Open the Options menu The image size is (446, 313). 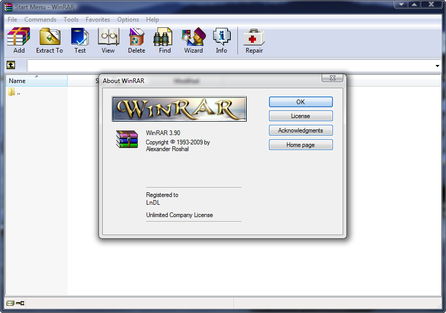(128, 19)
